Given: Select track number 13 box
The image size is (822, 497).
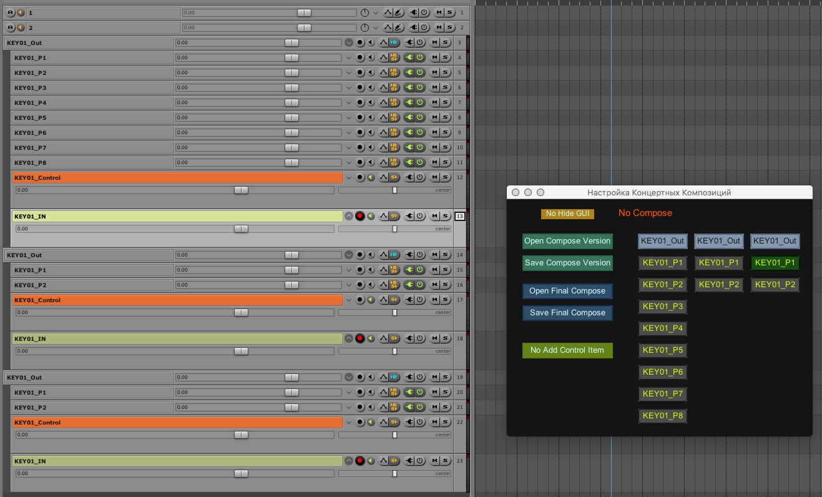Looking at the screenshot, I should (460, 216).
